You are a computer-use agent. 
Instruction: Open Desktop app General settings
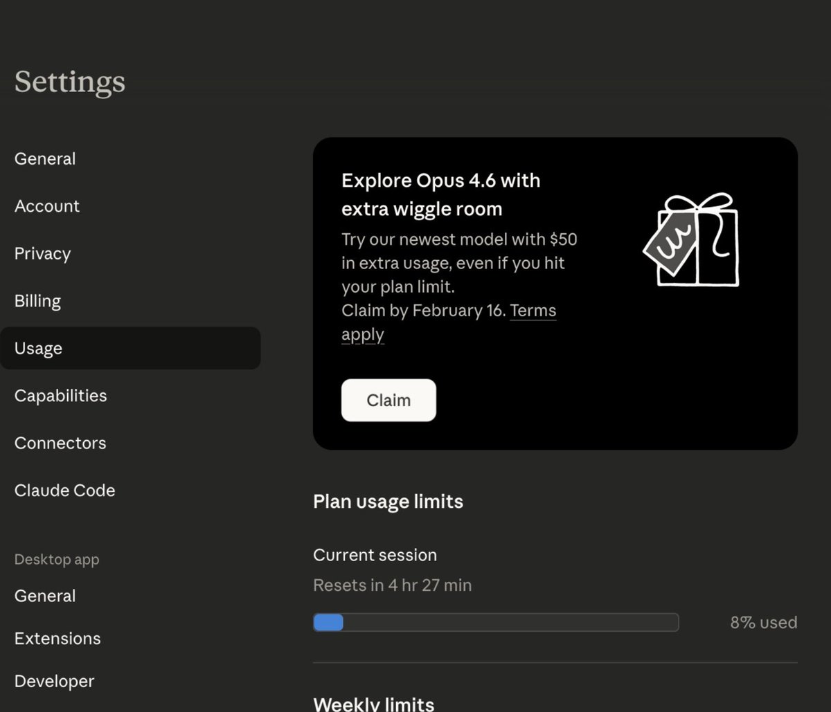45,596
